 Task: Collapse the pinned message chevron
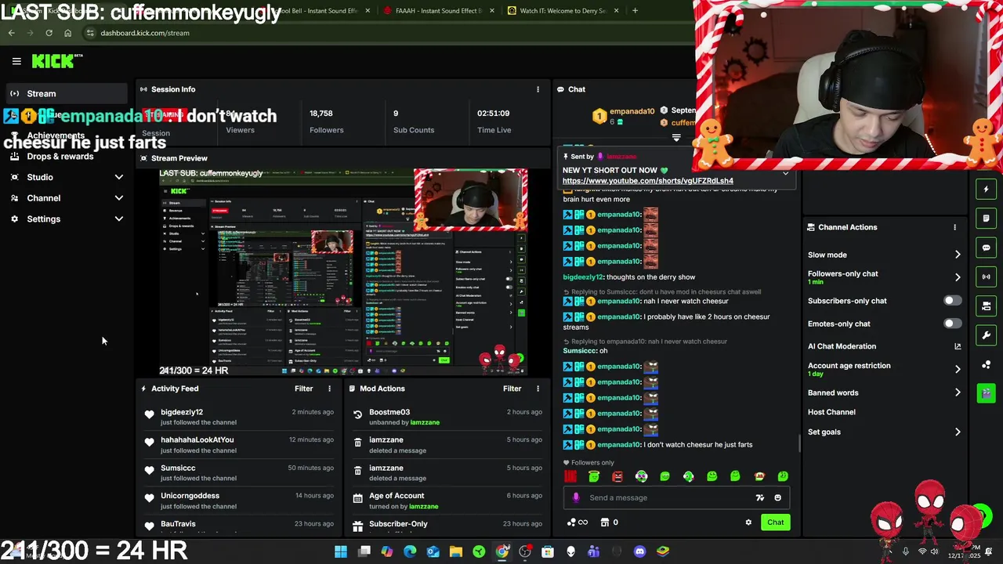click(x=785, y=173)
